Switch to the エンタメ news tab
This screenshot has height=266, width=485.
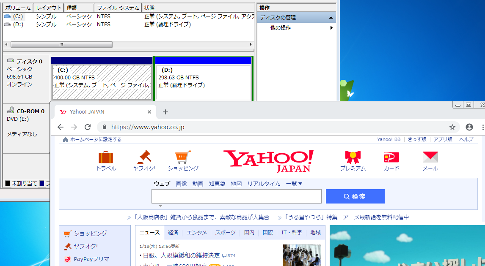(x=197, y=233)
